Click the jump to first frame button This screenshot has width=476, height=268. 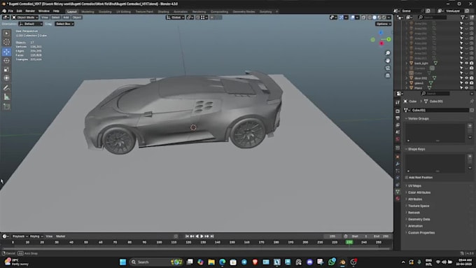[x=187, y=236]
